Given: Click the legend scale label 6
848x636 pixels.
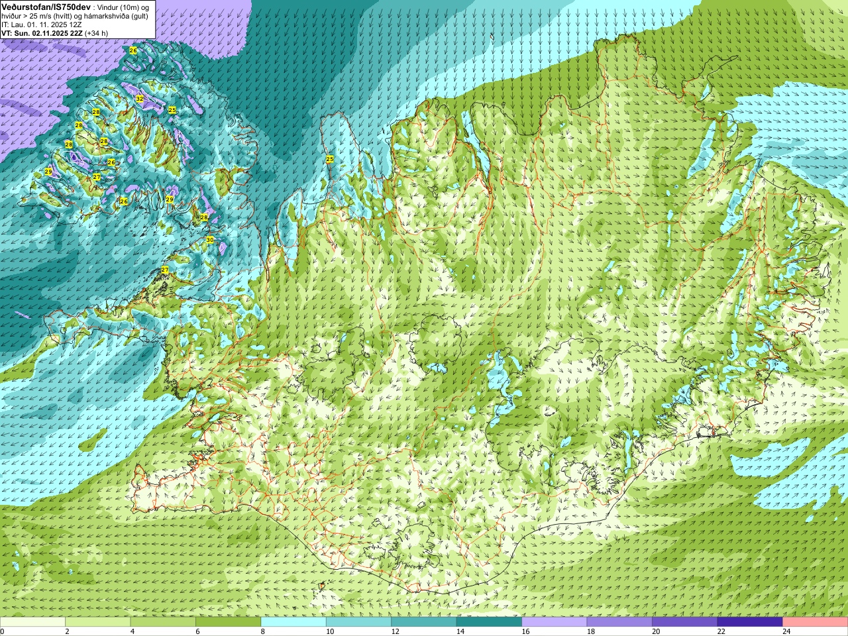Looking at the screenshot, I should point(196,631).
